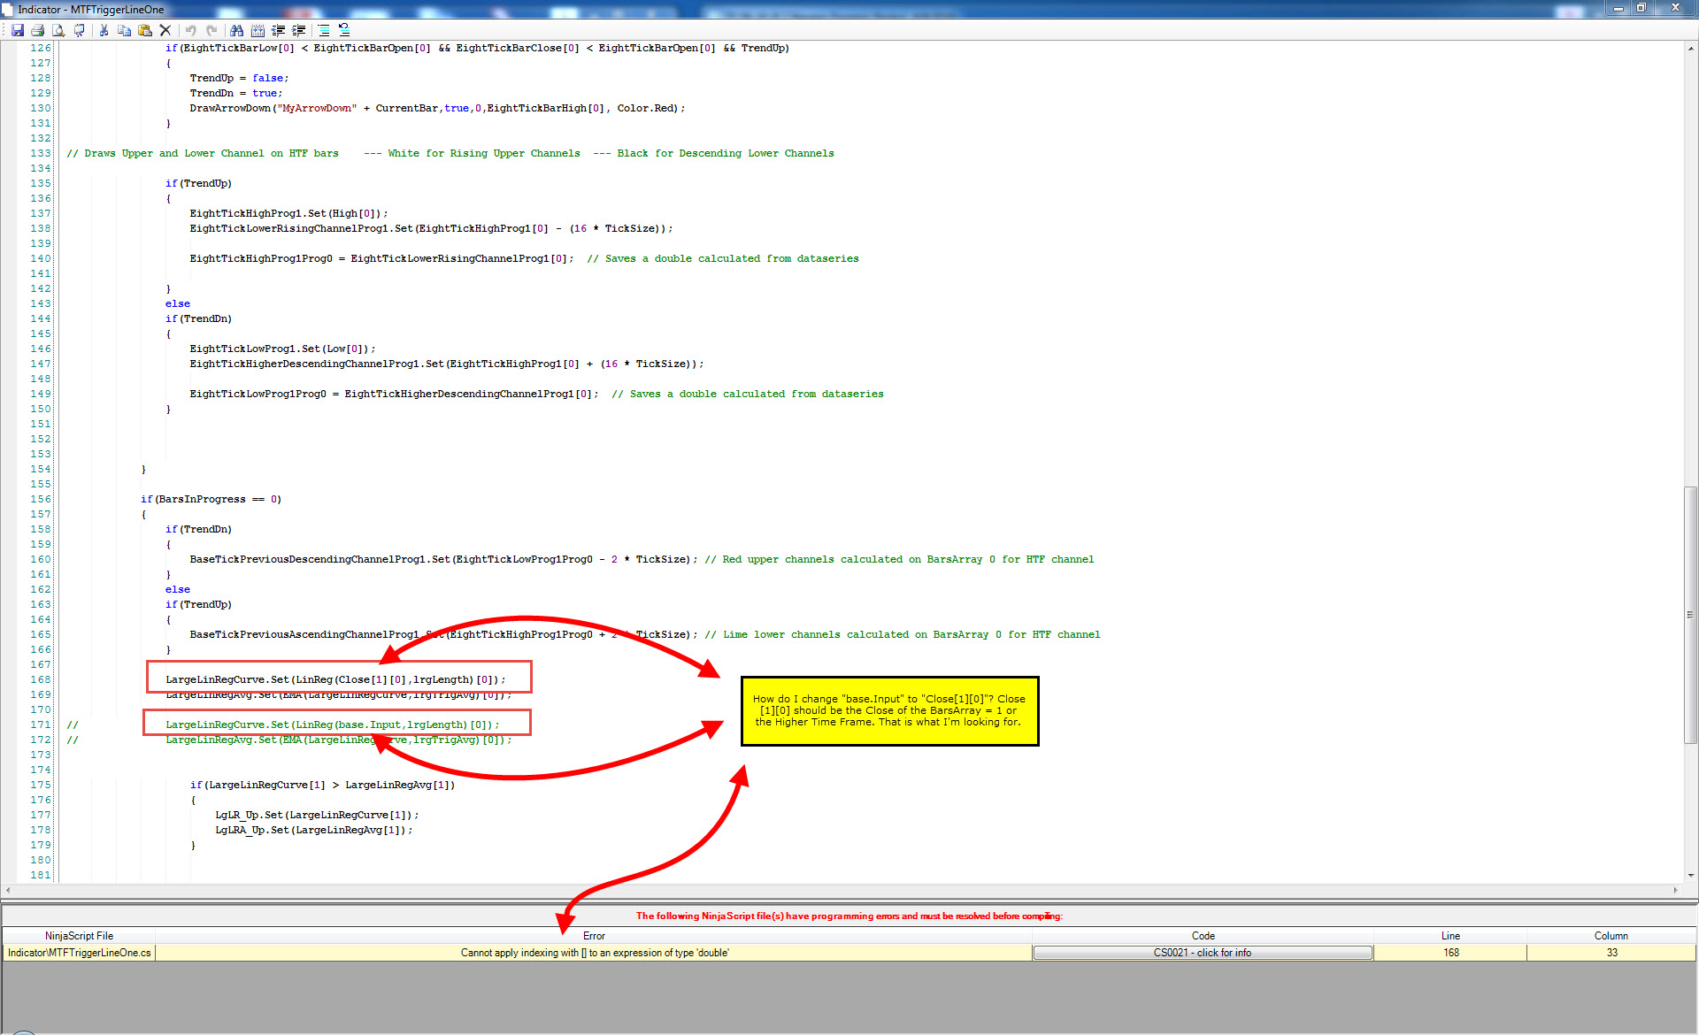Click the Save toolbar icon
Screen dimensions: 1699x1035
click(18, 30)
